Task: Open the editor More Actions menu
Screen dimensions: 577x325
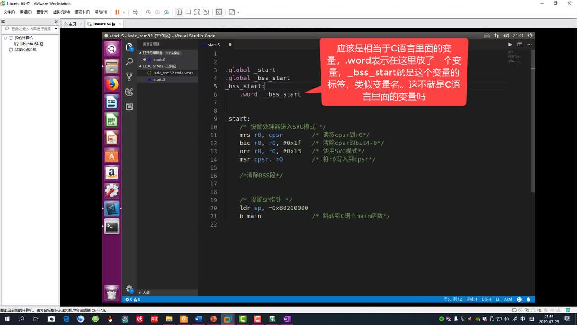Action: tap(529, 45)
